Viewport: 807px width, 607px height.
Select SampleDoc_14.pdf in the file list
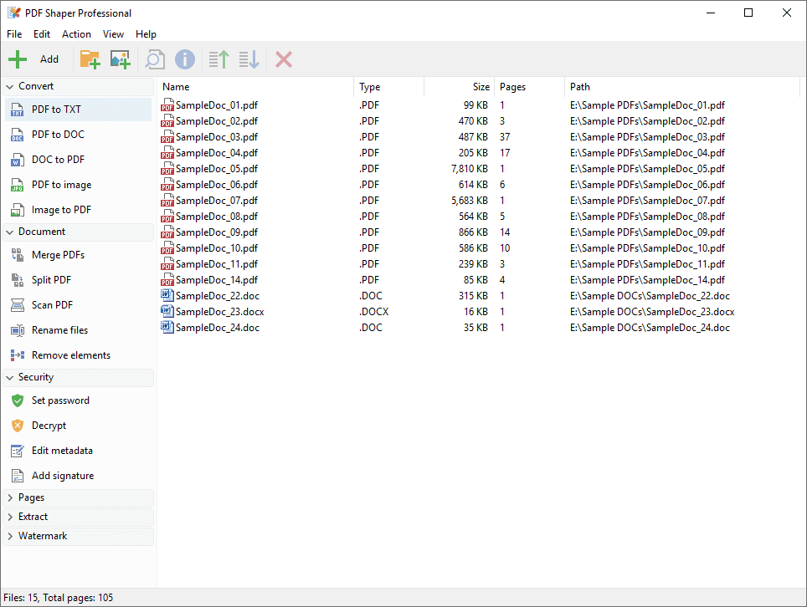pyautogui.click(x=217, y=280)
